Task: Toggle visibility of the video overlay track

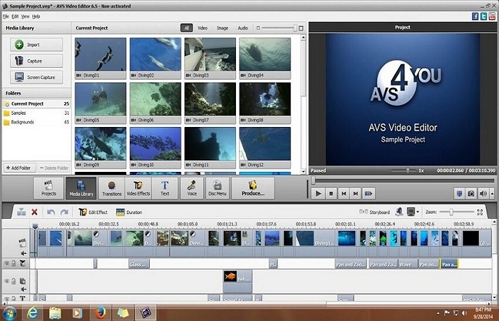Action: click(6, 281)
